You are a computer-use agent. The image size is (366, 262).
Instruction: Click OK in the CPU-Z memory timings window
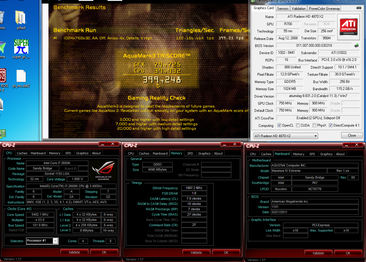(x=226, y=253)
